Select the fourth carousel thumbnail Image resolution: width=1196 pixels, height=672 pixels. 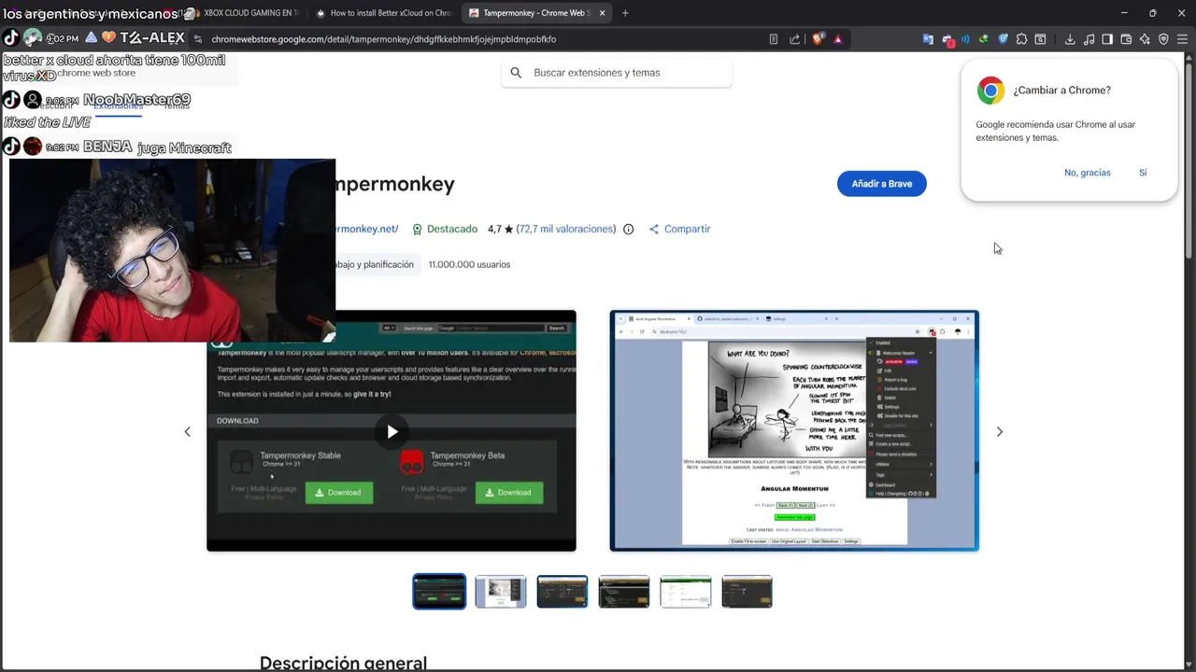pos(624,592)
